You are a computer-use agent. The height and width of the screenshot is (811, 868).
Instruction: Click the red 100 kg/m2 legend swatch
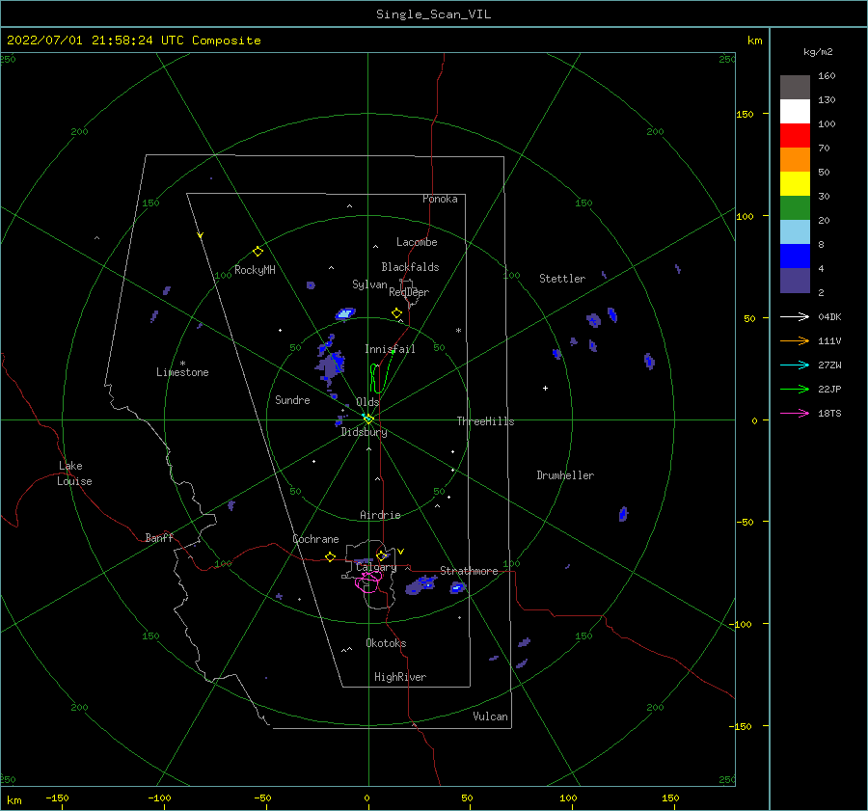point(795,136)
